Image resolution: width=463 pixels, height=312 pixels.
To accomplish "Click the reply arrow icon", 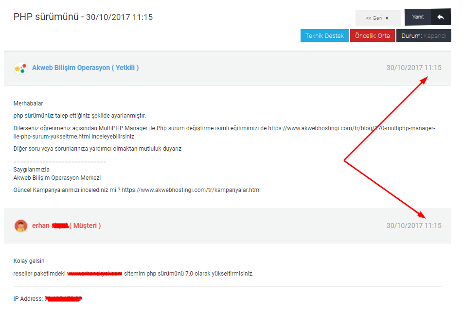I will pos(441,17).
